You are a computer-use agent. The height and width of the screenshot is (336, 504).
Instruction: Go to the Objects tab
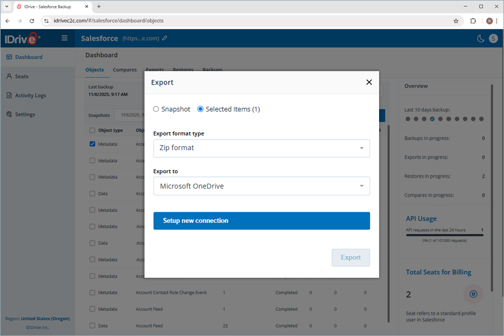click(x=95, y=70)
